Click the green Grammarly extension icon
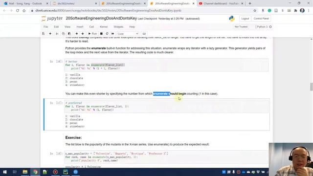The height and width of the screenshot is (176, 313). 269,11
